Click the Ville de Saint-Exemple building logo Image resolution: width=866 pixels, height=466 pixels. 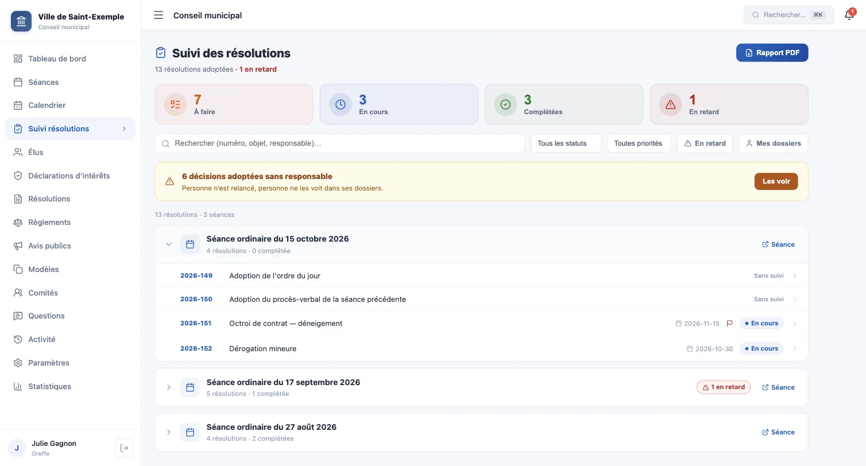pyautogui.click(x=21, y=22)
